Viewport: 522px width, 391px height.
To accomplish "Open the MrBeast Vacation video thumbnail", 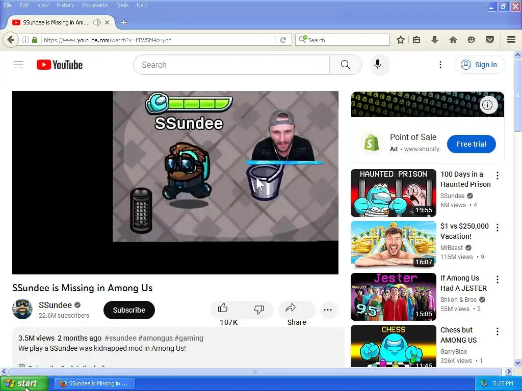I will (393, 245).
